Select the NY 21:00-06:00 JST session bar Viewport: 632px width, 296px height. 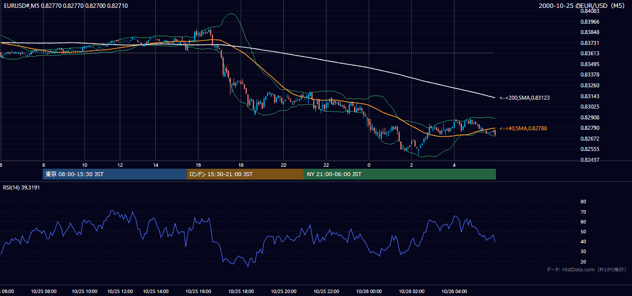click(400, 174)
